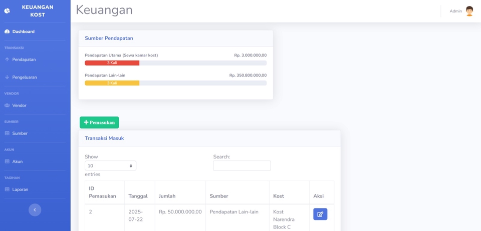481x231 pixels.
Task: Click the blue edit button in Aksi column
Action: pyautogui.click(x=320, y=214)
